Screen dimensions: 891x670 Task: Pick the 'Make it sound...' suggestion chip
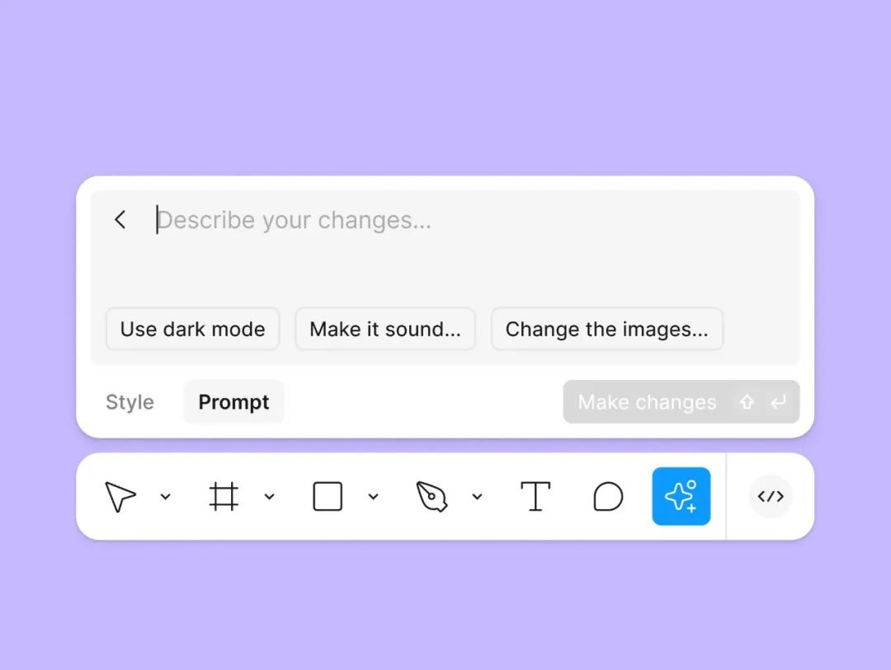coord(385,329)
